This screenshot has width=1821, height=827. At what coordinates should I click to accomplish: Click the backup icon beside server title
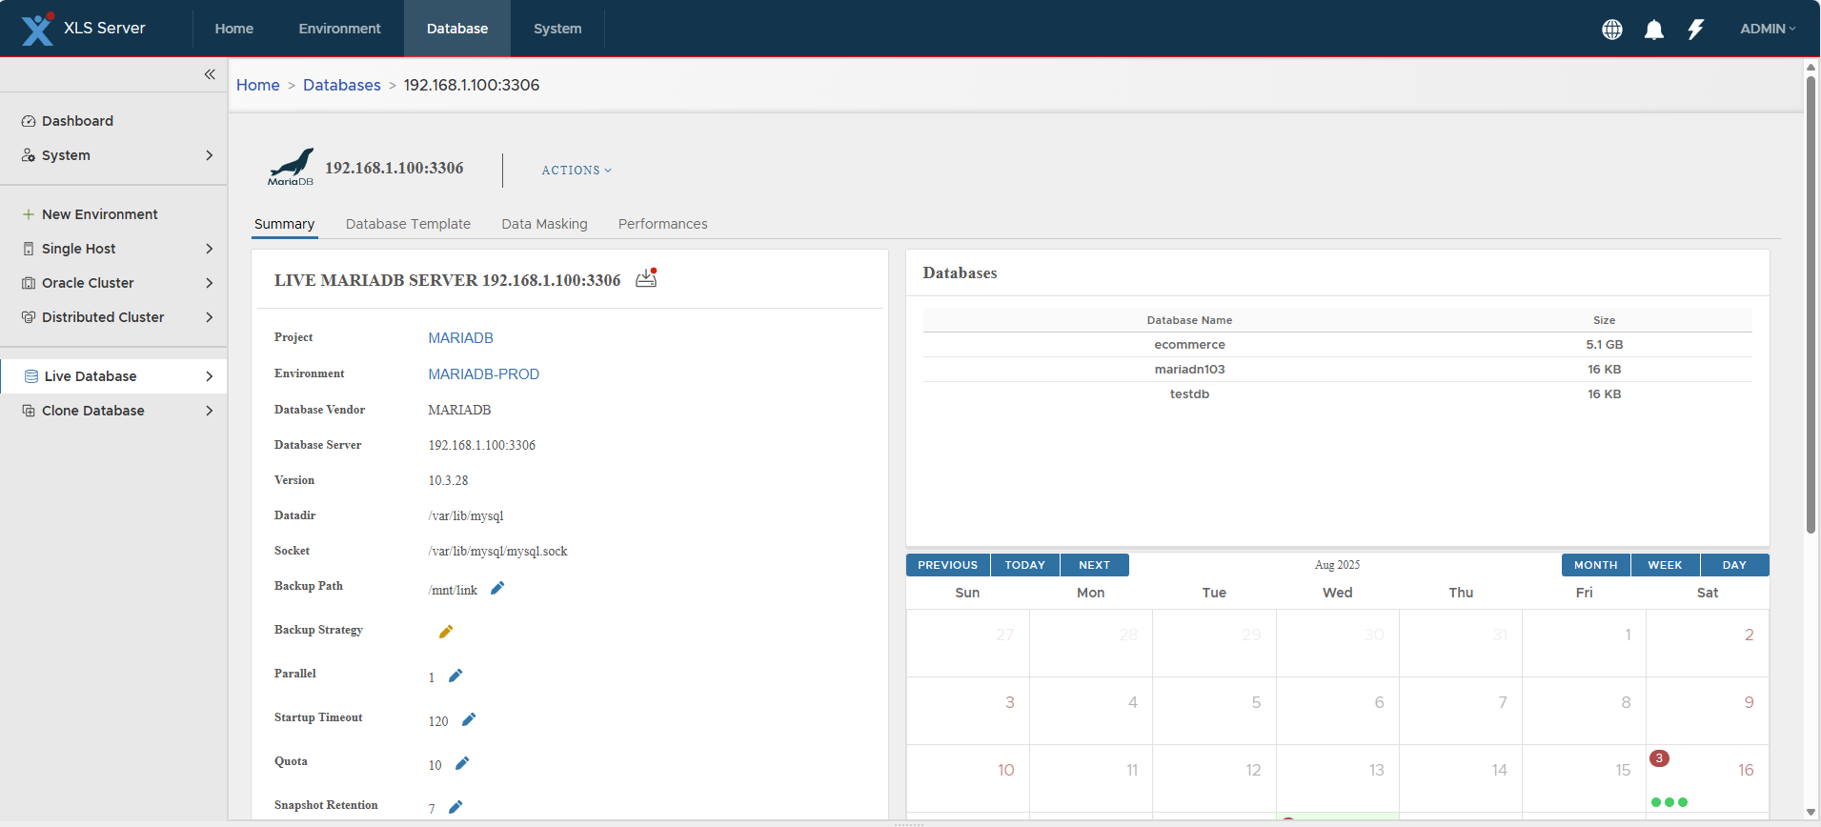click(646, 278)
